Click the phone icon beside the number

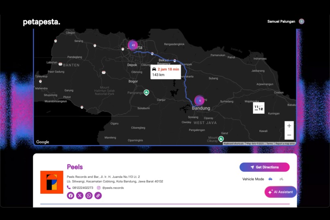click(69, 187)
